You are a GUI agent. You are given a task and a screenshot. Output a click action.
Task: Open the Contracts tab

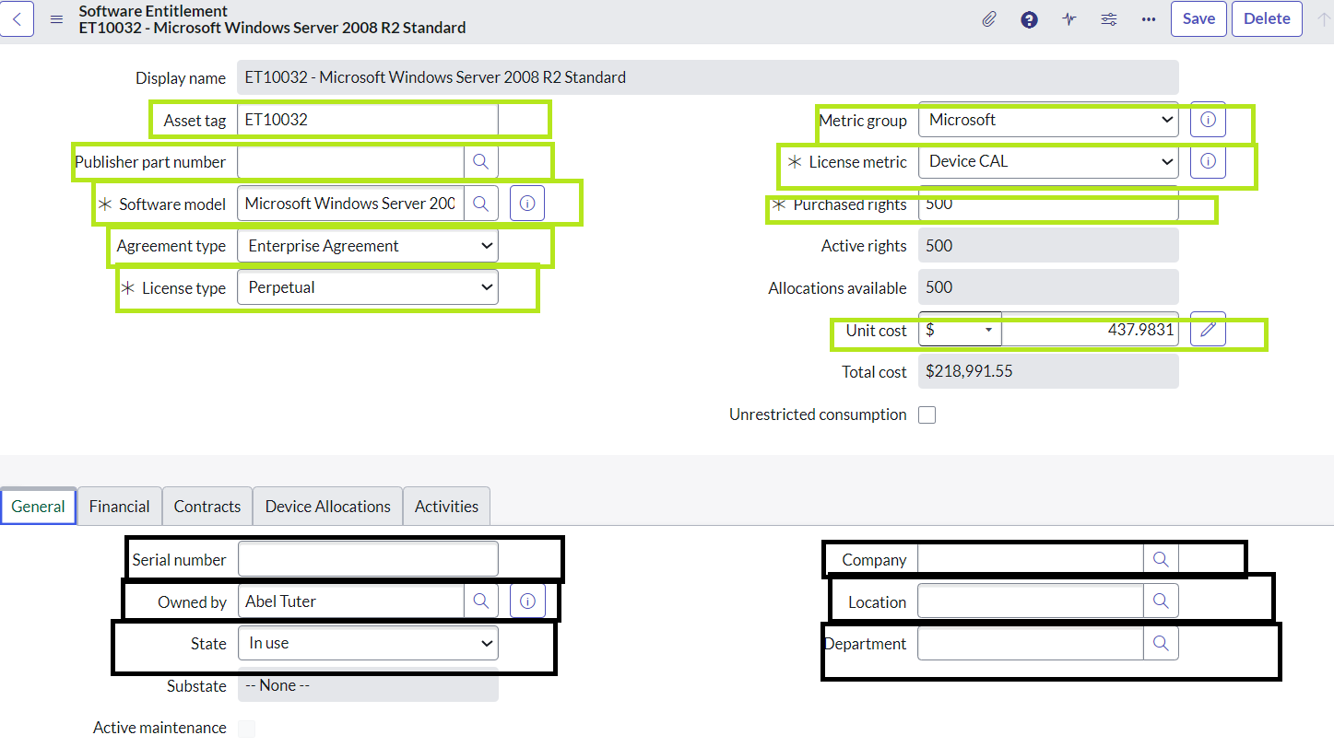point(207,506)
